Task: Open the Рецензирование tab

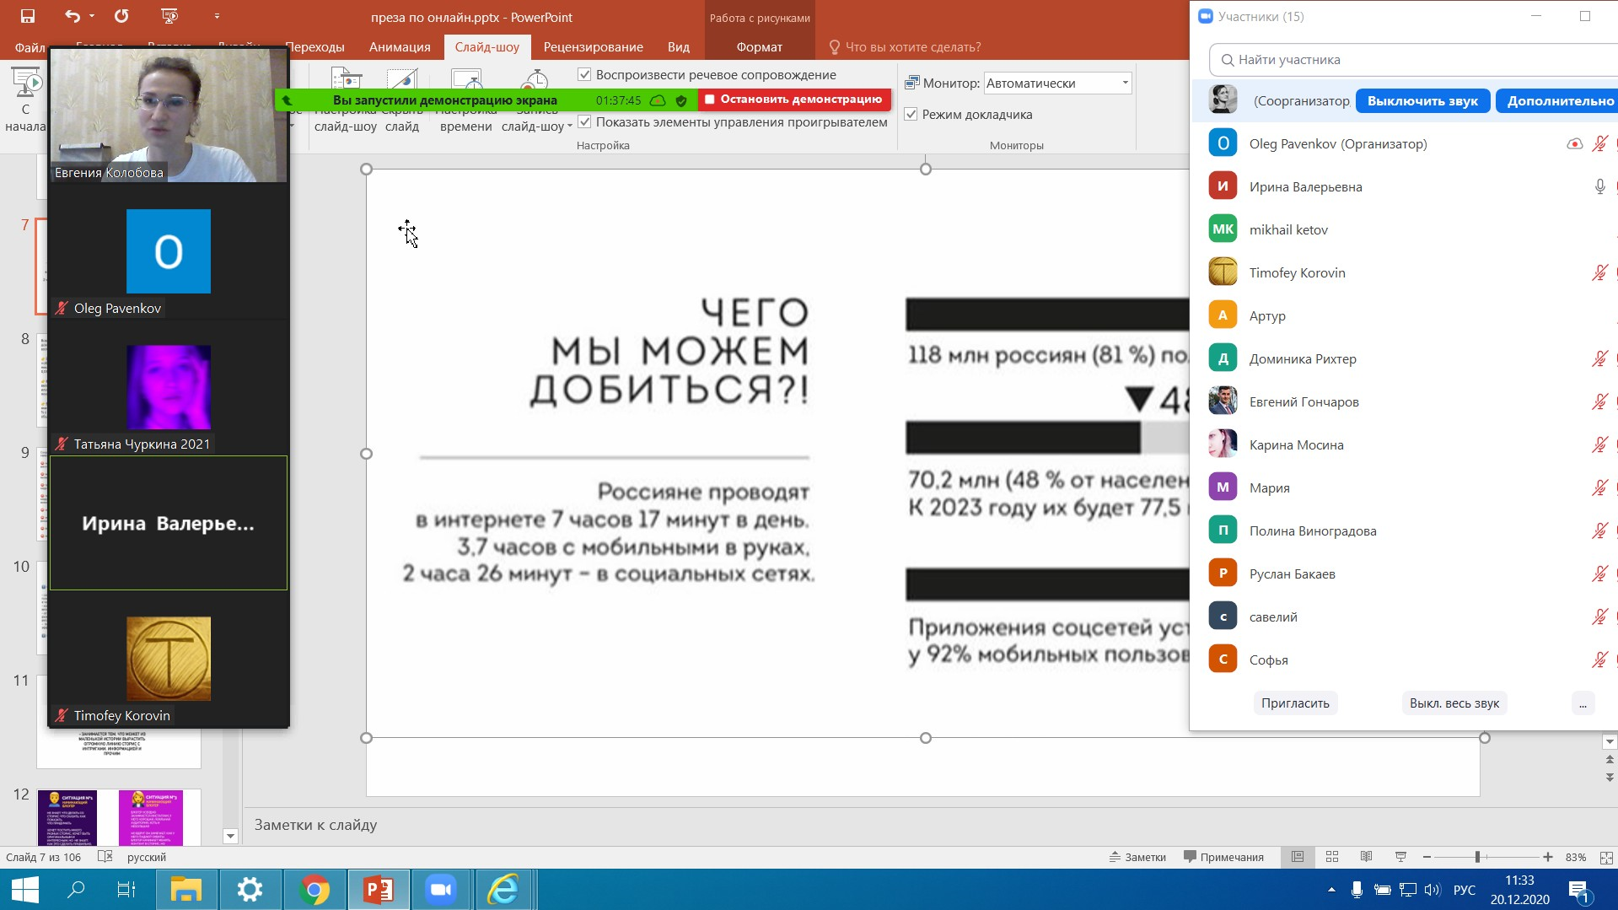Action: coord(593,47)
